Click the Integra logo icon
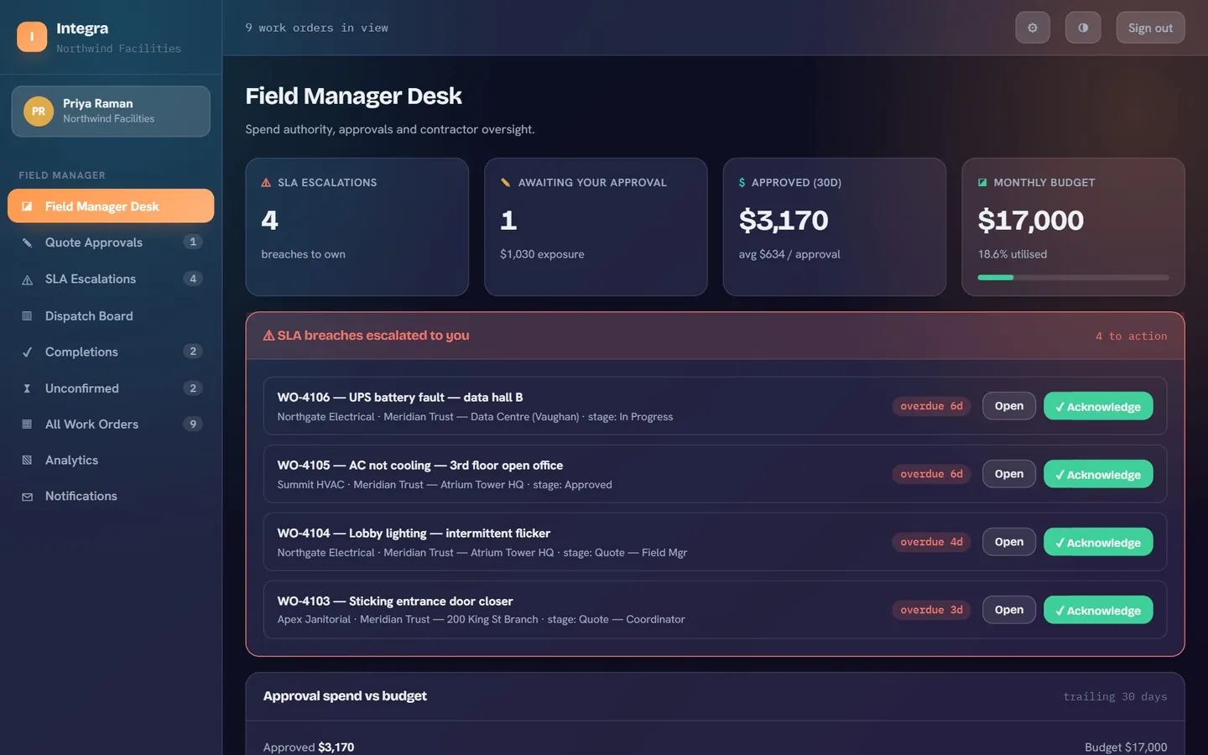The width and height of the screenshot is (1208, 755). (32, 37)
